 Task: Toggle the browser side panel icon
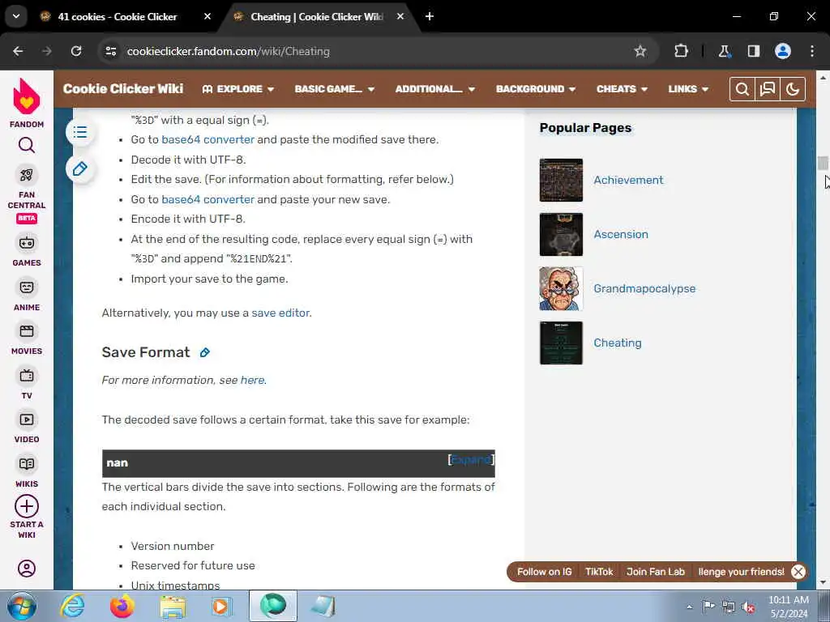click(x=754, y=51)
